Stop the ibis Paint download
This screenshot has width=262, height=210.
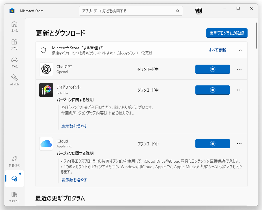pos(212,90)
